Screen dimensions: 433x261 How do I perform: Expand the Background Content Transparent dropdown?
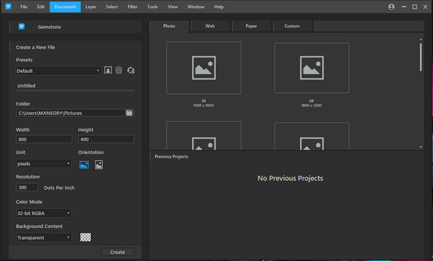pos(44,237)
